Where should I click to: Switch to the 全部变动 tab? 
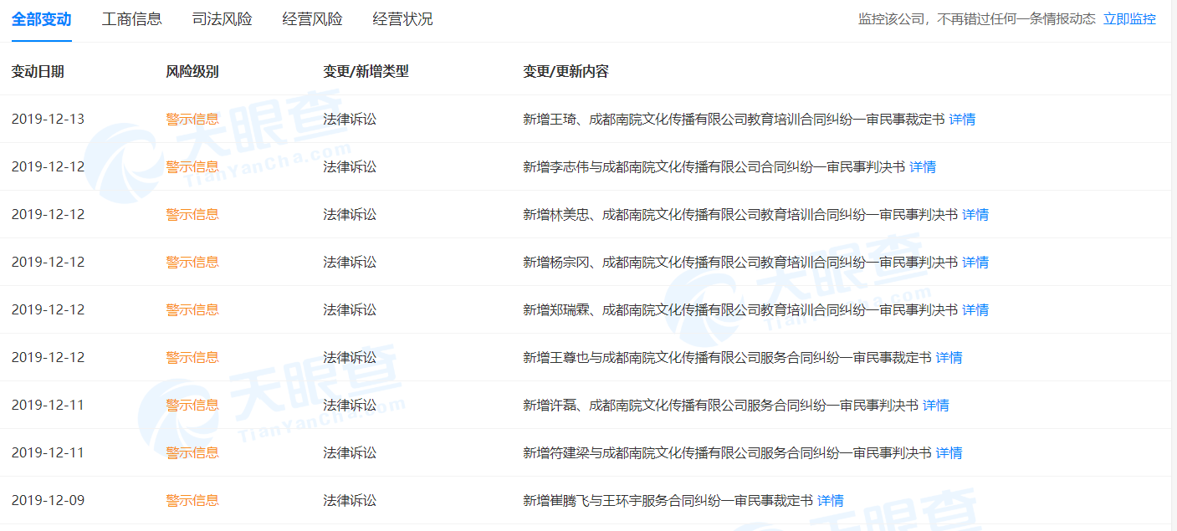pos(42,18)
